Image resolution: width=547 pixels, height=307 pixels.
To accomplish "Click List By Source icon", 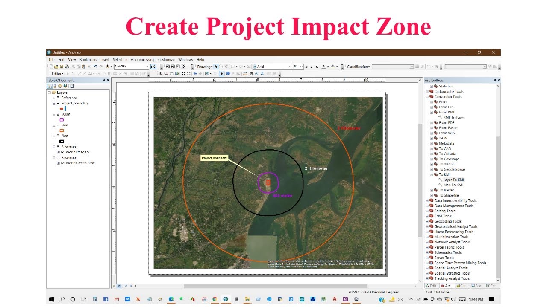I will pyautogui.click(x=55, y=86).
